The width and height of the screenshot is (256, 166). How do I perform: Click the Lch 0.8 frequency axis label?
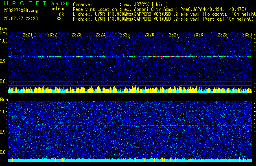click(x=3, y=81)
